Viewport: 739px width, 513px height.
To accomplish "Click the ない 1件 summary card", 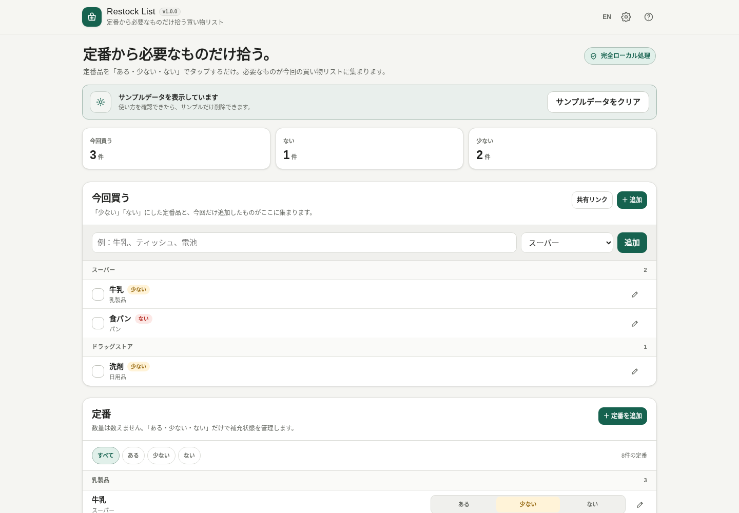I will pos(369,148).
